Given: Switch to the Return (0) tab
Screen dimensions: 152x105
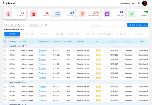Looking at the screenshot, I should (x=43, y=34).
